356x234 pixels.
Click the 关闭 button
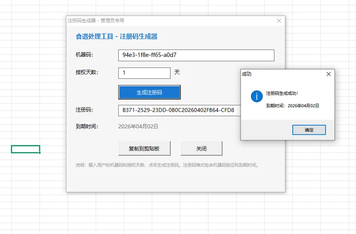point(202,149)
